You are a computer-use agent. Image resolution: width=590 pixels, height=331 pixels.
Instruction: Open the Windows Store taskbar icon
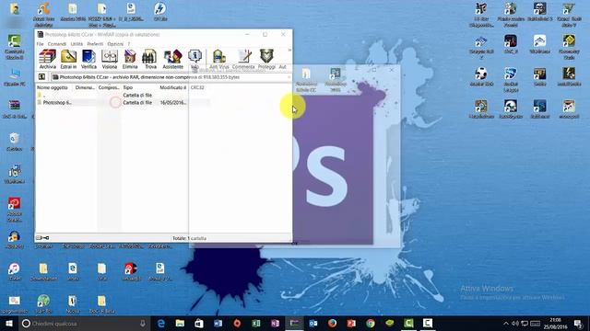pyautogui.click(x=199, y=323)
